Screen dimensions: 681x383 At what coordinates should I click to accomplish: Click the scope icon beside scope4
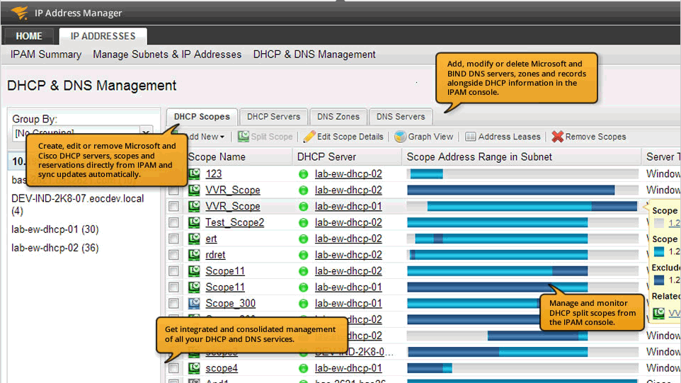point(194,368)
